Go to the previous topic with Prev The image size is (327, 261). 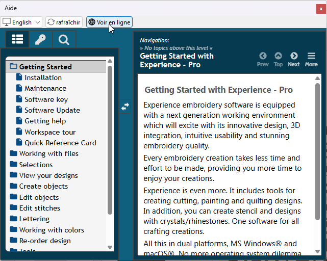pyautogui.click(x=263, y=59)
